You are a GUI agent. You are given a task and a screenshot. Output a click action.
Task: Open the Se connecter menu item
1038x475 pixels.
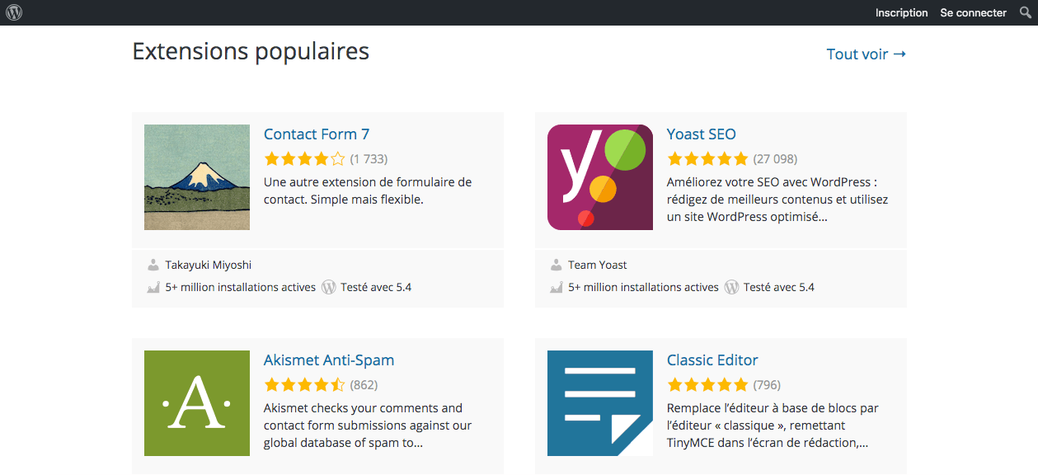tap(973, 12)
